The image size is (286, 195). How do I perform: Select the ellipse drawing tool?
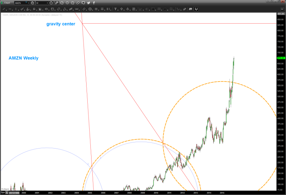coord(46,9)
